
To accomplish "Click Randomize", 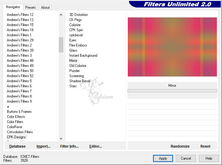I will point(180,146).
